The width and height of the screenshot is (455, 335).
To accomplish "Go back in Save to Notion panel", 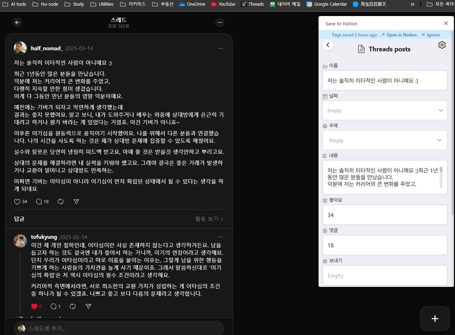I will point(328,45).
